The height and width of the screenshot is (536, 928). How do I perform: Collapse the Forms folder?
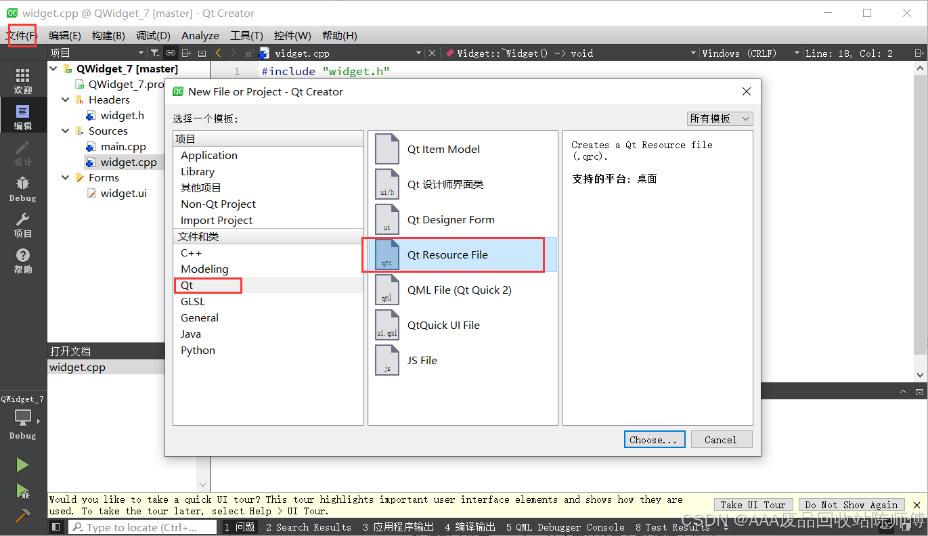coord(66,177)
